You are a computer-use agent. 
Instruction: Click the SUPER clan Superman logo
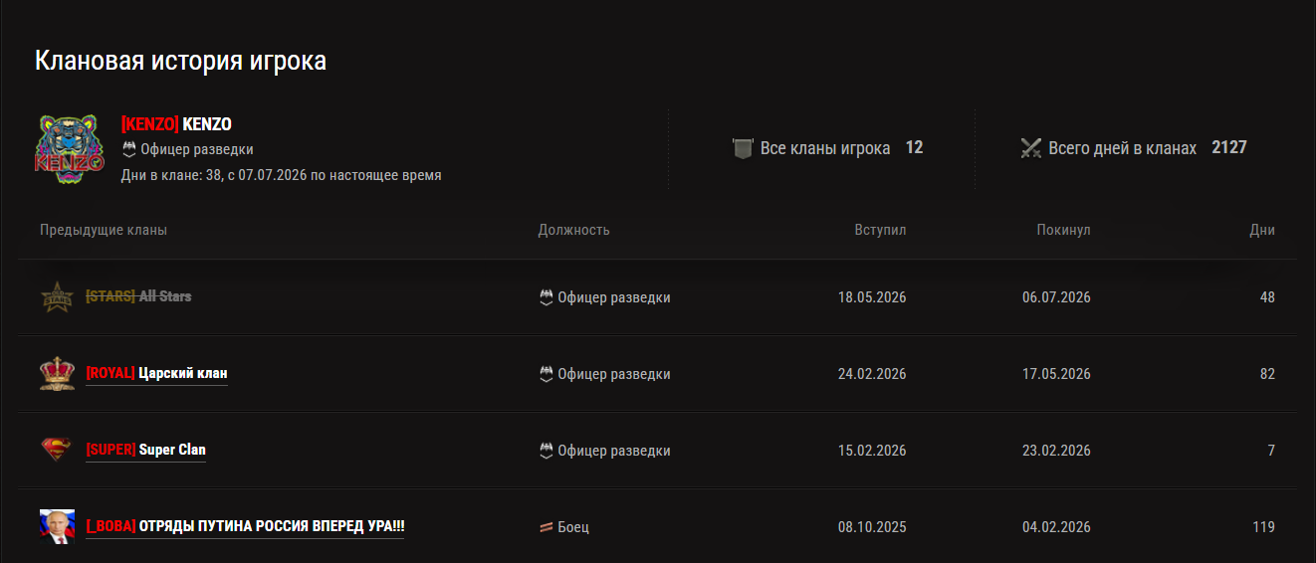[57, 450]
